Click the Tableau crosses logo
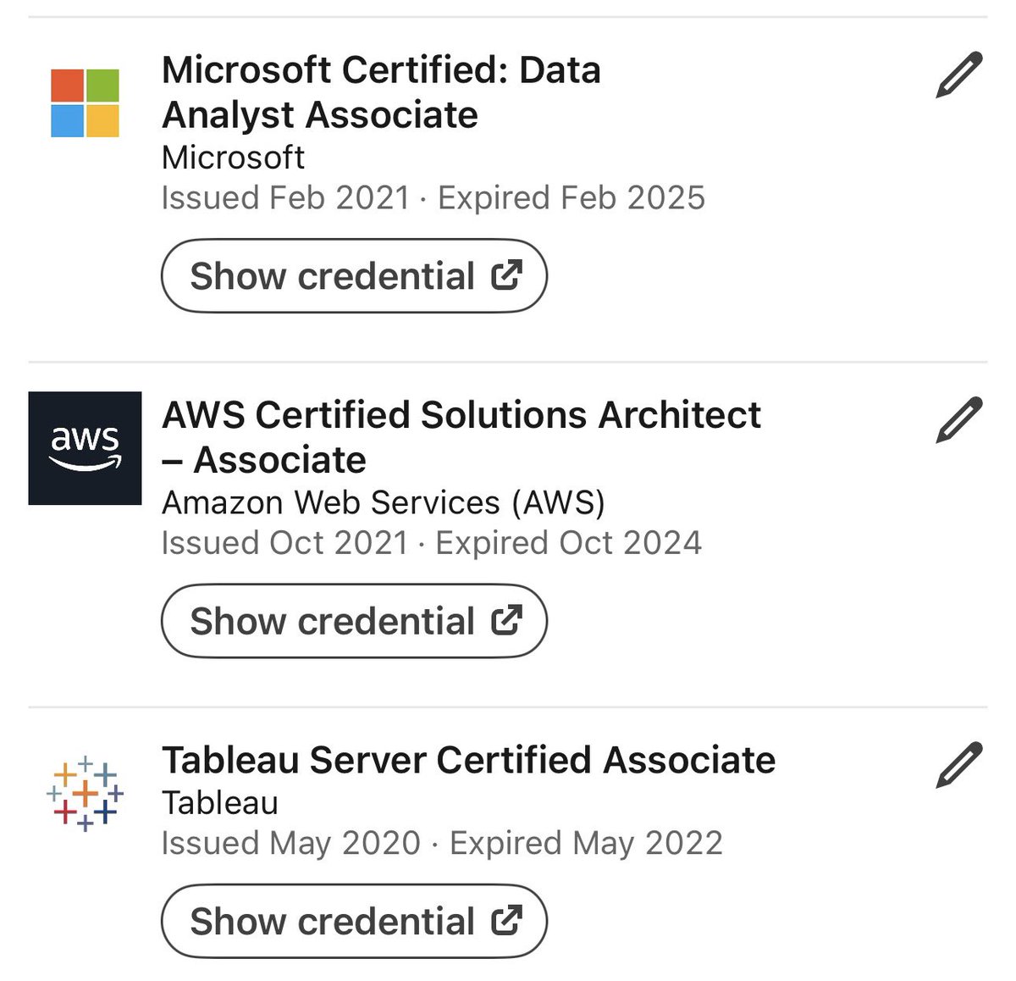Screen dimensions: 1016x981 click(85, 793)
